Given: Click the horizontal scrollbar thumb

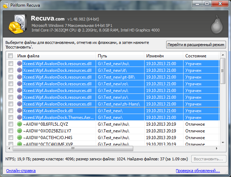Looking at the screenshot, I should [x=73, y=148].
